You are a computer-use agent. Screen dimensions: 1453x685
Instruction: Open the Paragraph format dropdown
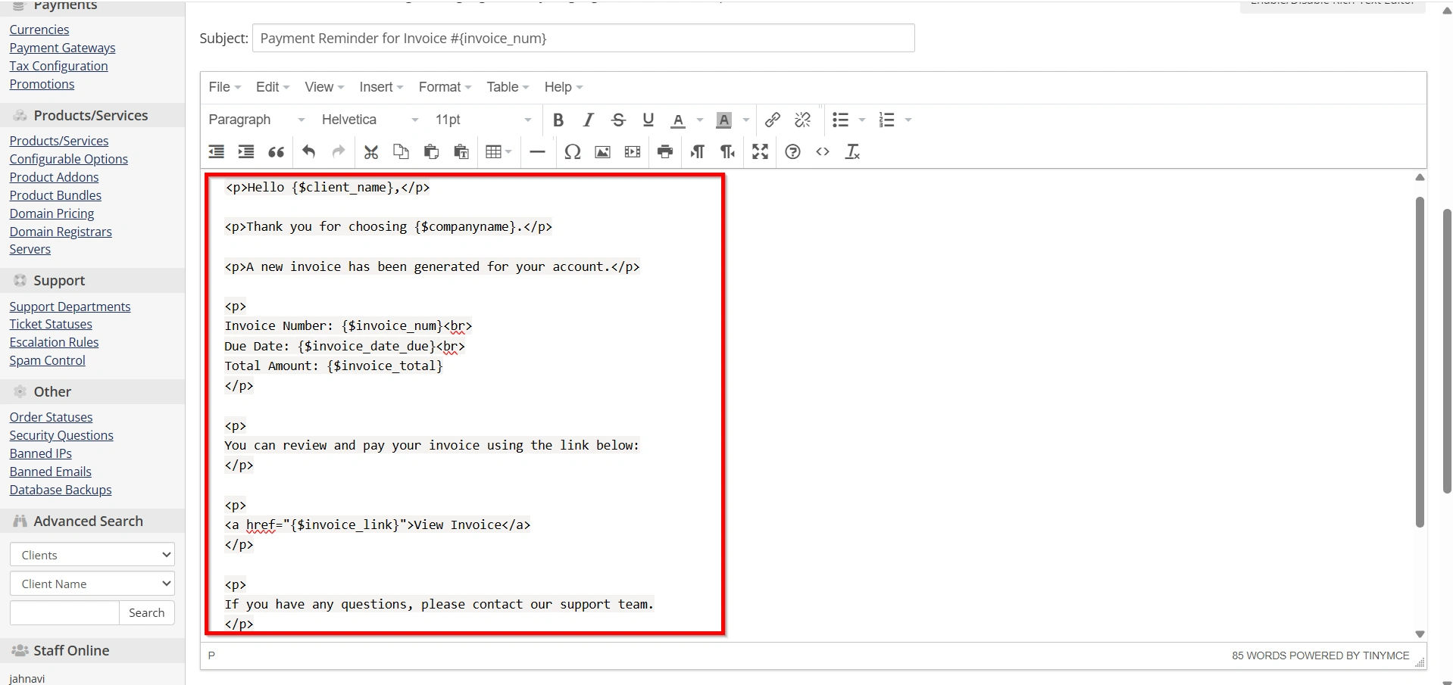pos(257,120)
